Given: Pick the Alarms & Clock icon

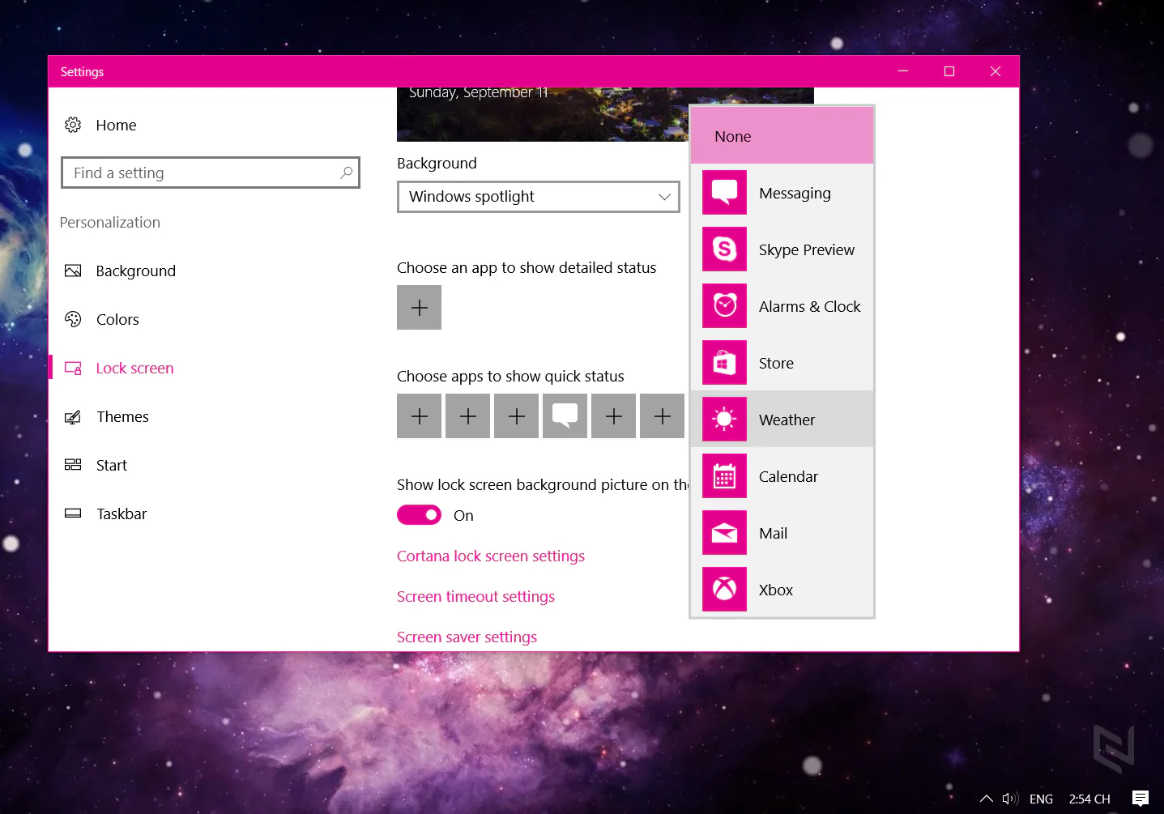Looking at the screenshot, I should [724, 306].
